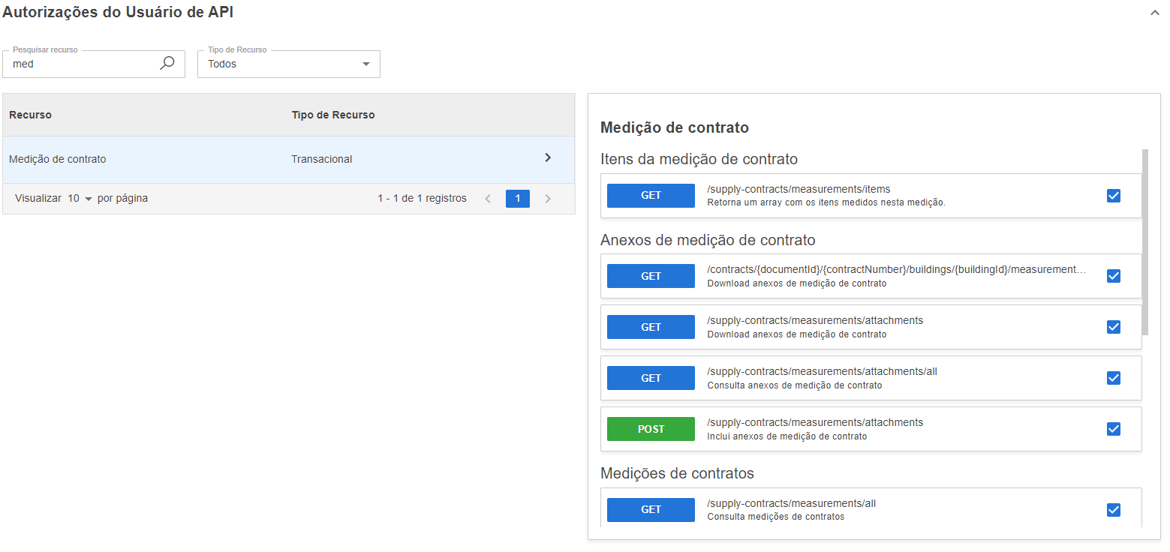This screenshot has width=1170, height=552.
Task: Click the search magnifier icon
Action: (x=167, y=63)
